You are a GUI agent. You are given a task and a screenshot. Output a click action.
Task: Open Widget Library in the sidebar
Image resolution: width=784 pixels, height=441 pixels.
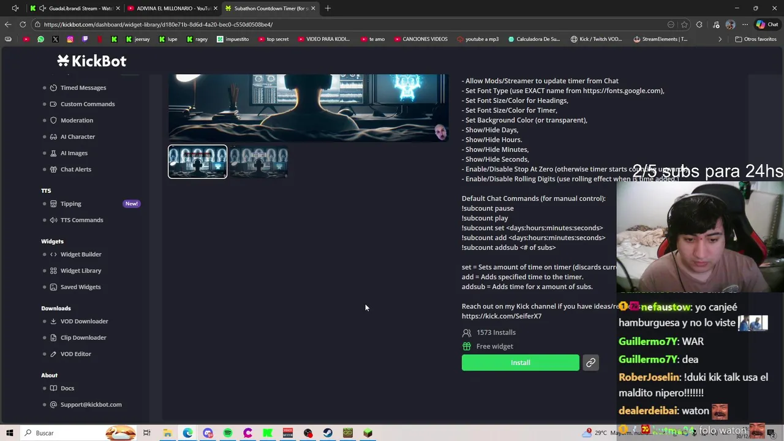click(81, 271)
